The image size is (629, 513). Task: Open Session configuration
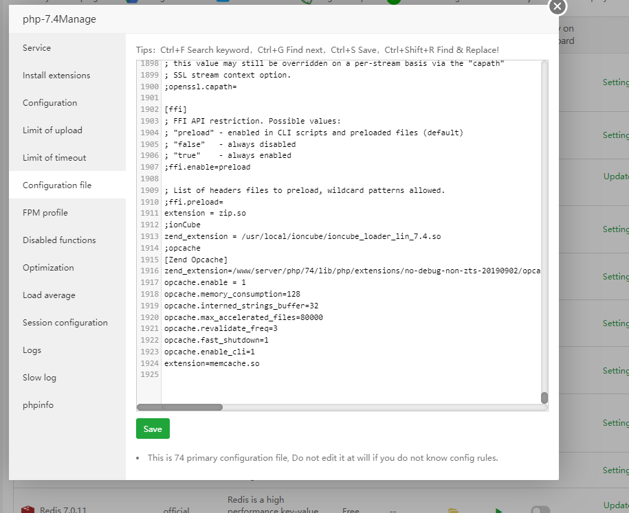click(65, 323)
